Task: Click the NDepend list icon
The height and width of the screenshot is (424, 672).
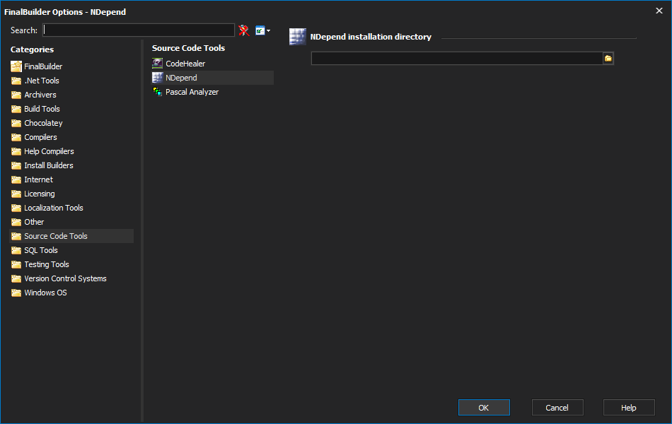Action: 157,78
